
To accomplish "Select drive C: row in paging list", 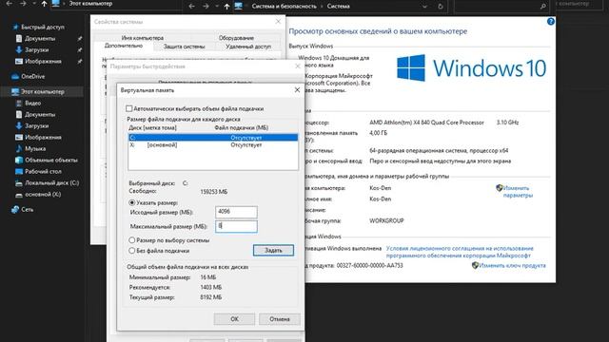I will point(213,137).
